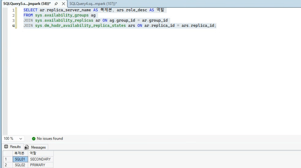Viewport: 301px width, 168px height.
Task: Click the green No issues found checkmark icon
Action: [33, 139]
